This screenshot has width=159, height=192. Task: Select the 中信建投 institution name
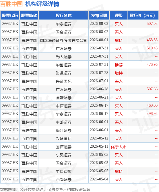pos(63,171)
